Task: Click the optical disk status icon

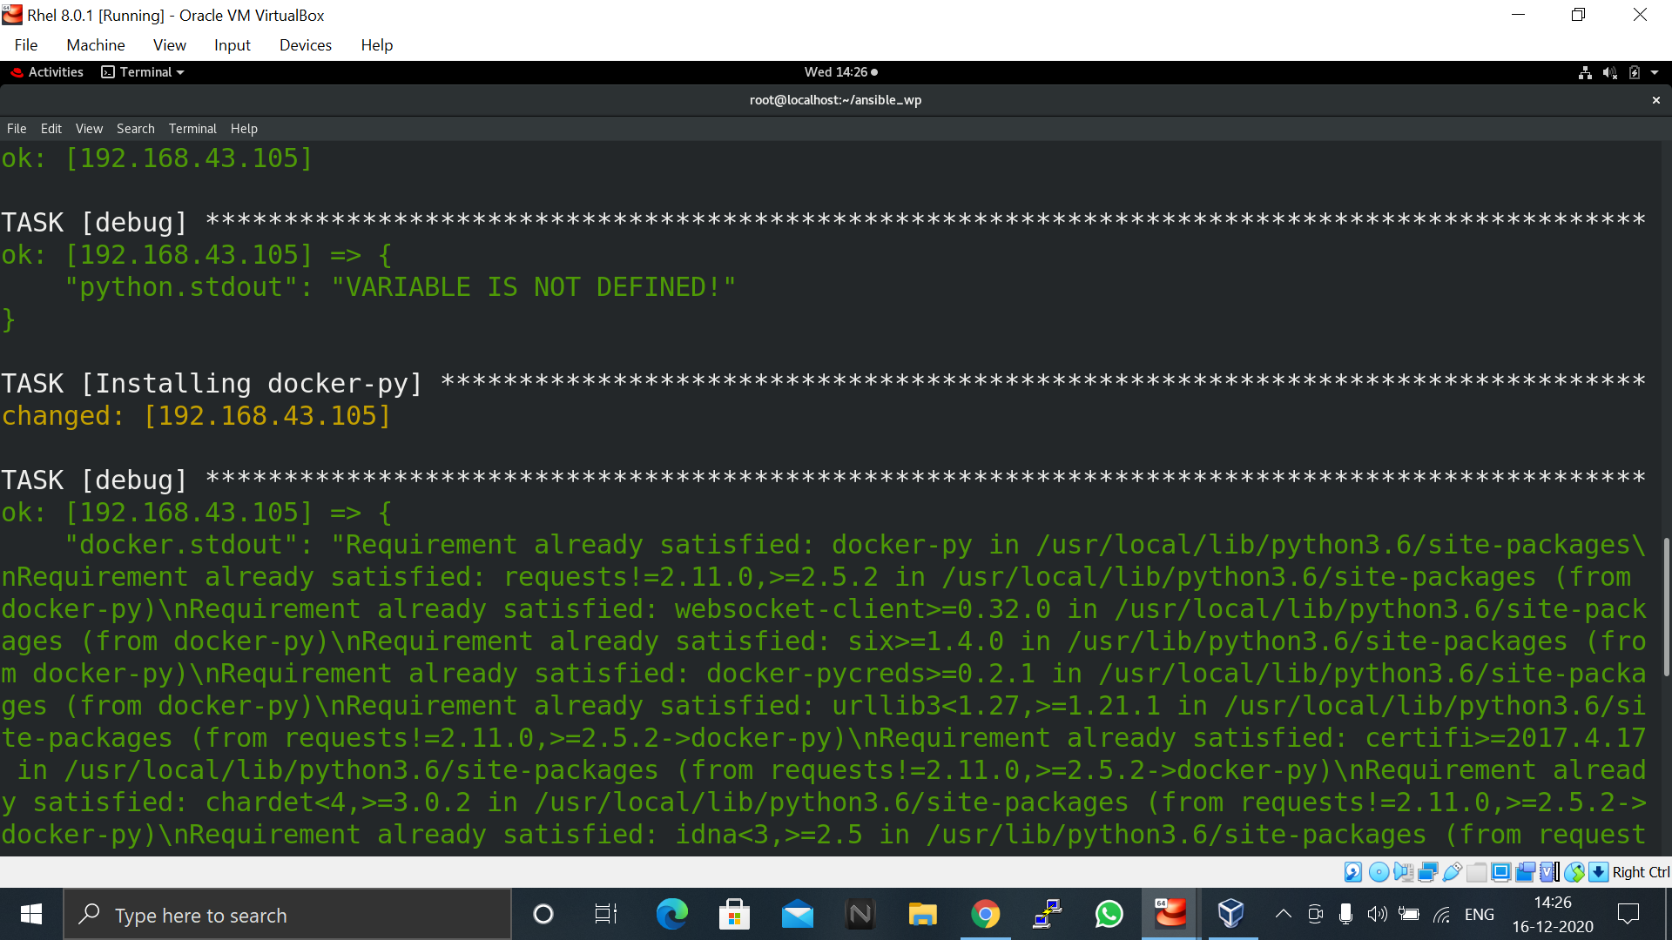Action: click(x=1379, y=872)
